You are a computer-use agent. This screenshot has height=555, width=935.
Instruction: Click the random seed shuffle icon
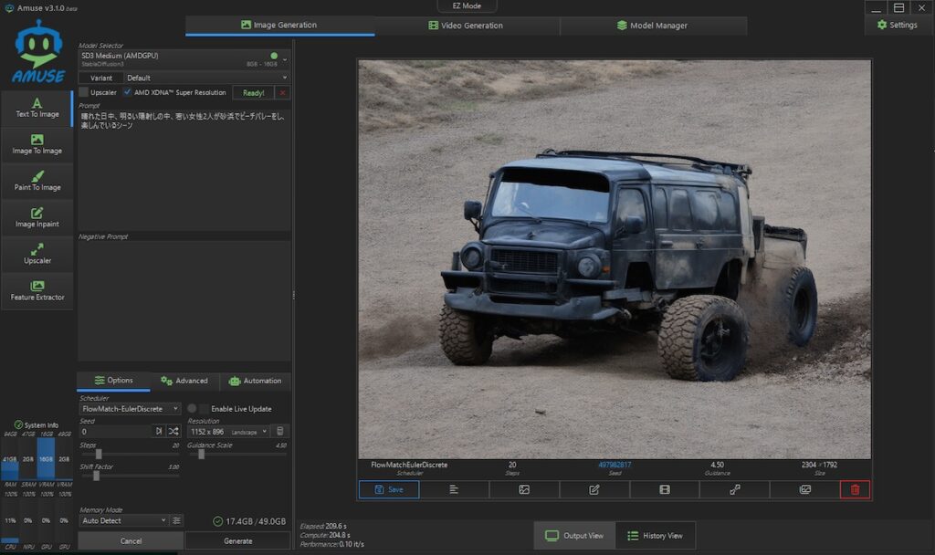[173, 431]
